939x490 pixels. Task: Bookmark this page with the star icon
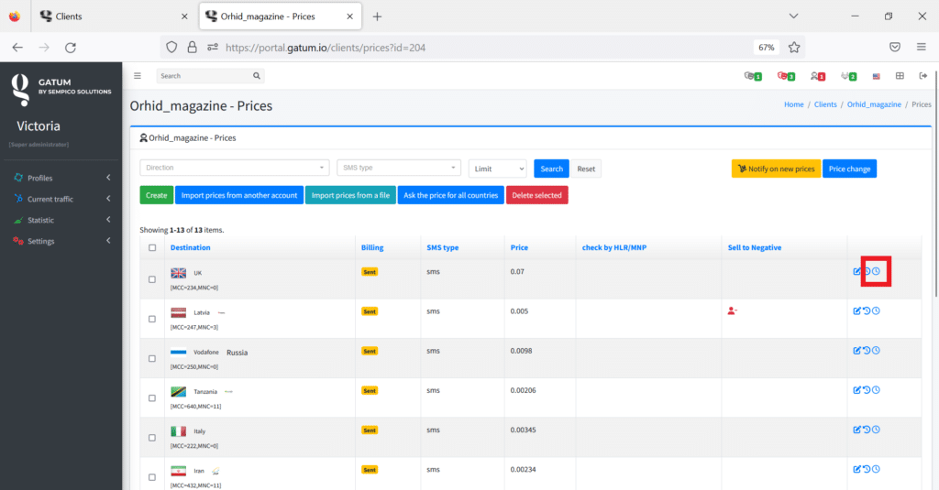794,48
